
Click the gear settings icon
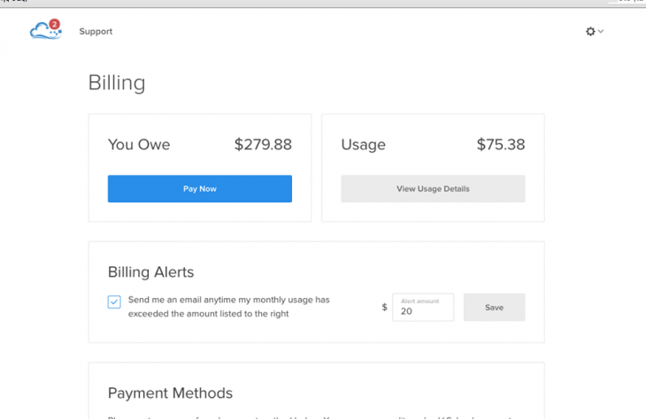click(x=590, y=31)
